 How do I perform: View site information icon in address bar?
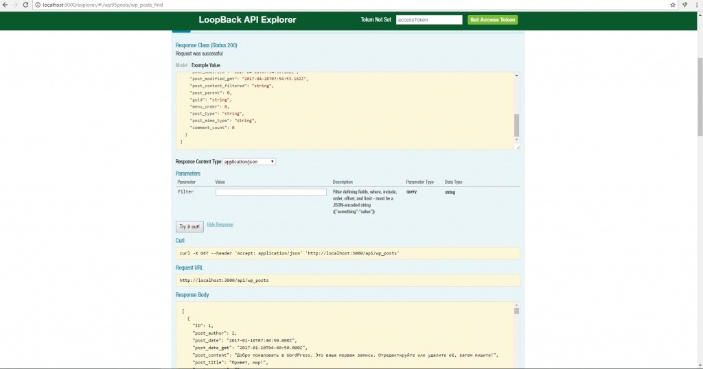pos(38,5)
